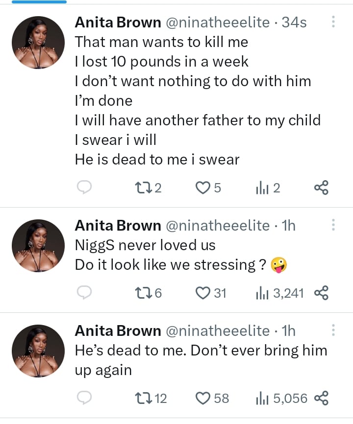Reply to the "That man wants to kill me" tweet
353x424 pixels.
click(x=85, y=188)
